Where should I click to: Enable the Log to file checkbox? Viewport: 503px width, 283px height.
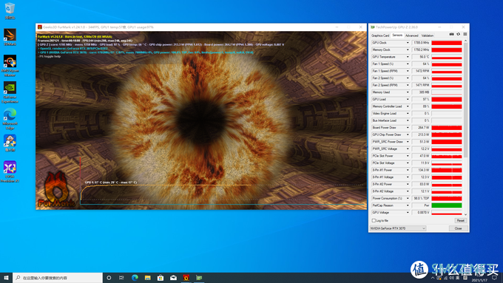pos(374,220)
